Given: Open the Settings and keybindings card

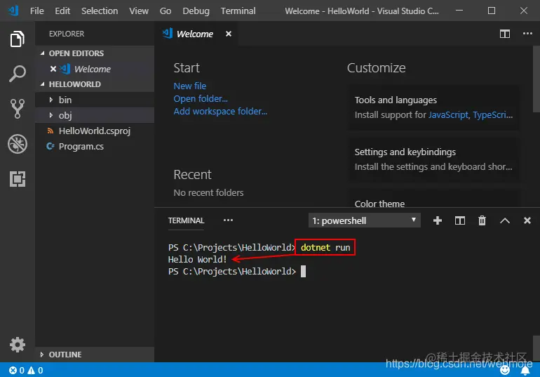Looking at the screenshot, I should 433,159.
